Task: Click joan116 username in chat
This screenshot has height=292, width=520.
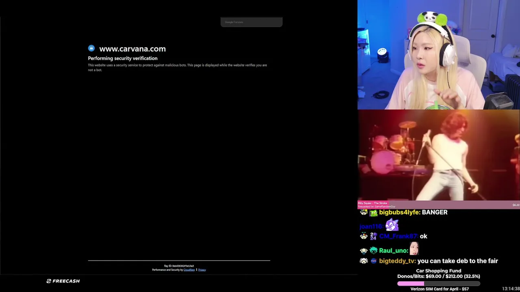Action: (371, 227)
